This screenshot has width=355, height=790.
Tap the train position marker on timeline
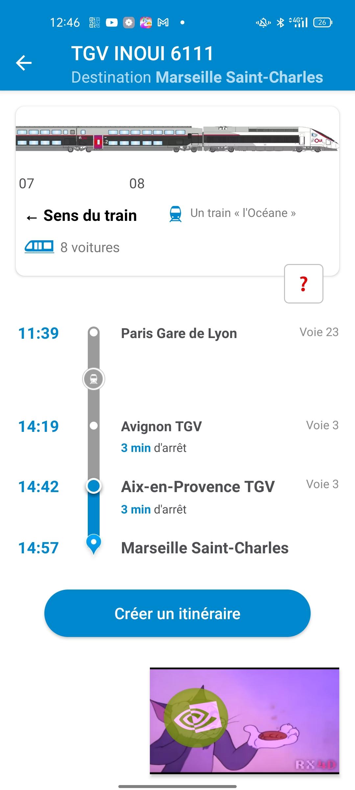[94, 379]
